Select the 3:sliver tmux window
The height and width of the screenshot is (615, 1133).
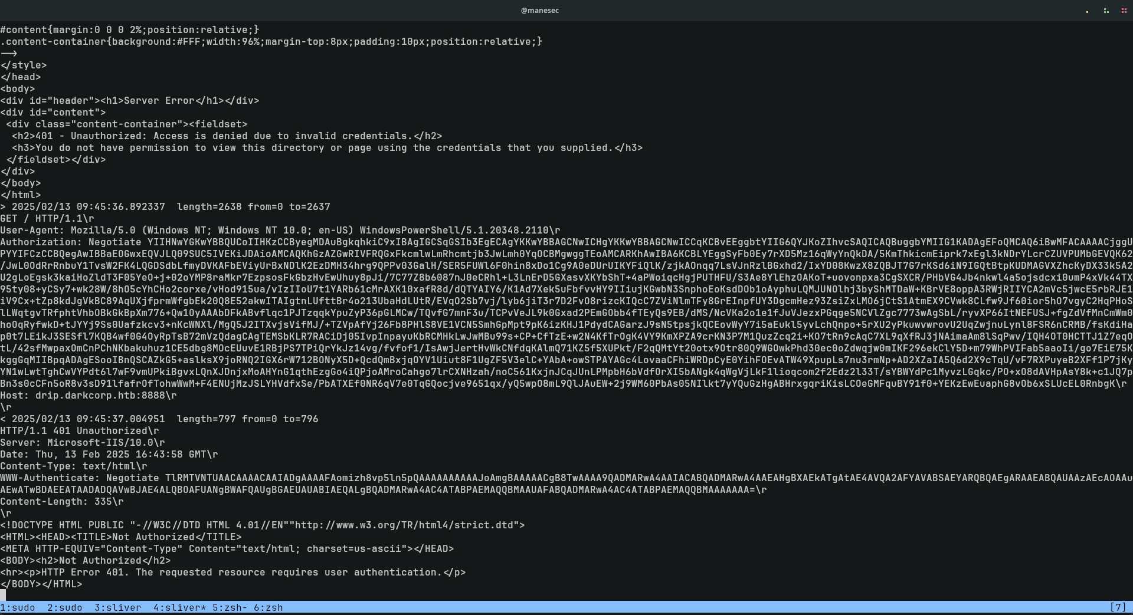pos(117,607)
